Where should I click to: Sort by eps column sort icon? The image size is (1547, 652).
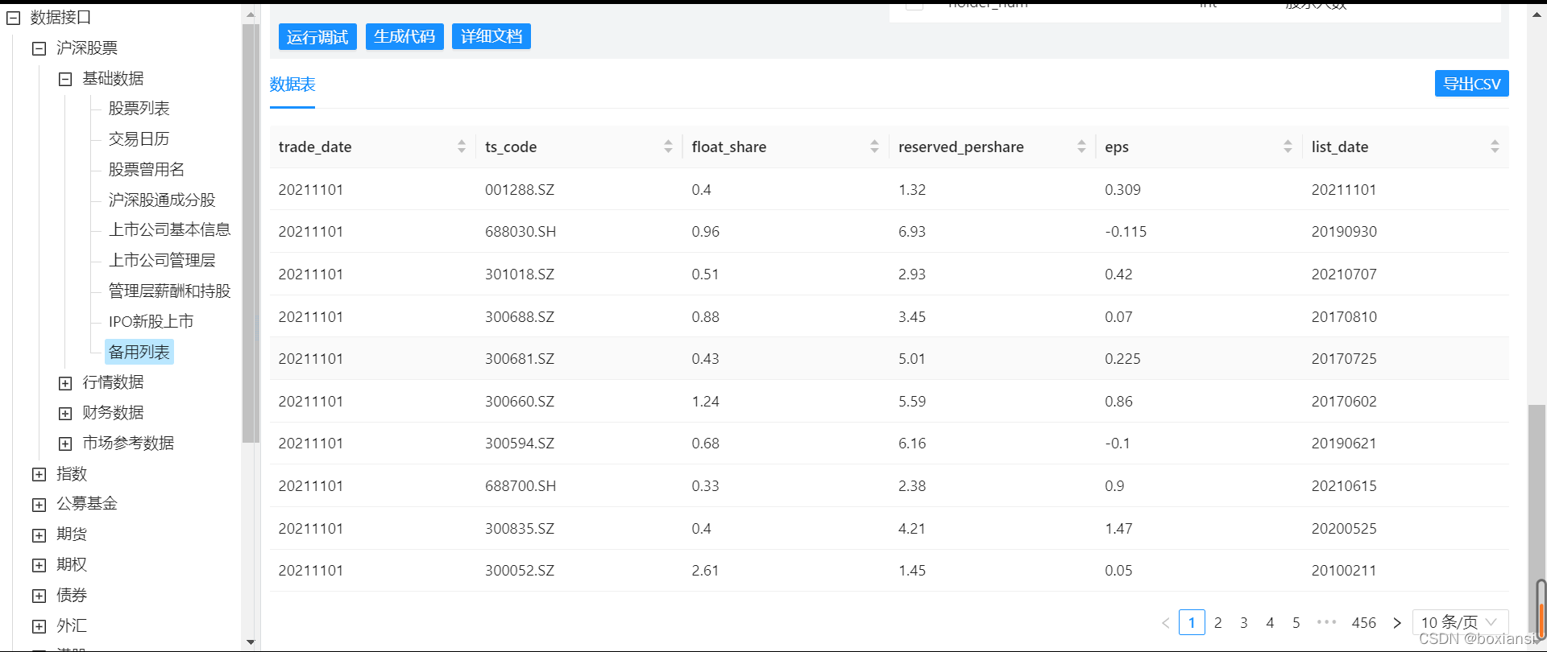[1288, 146]
